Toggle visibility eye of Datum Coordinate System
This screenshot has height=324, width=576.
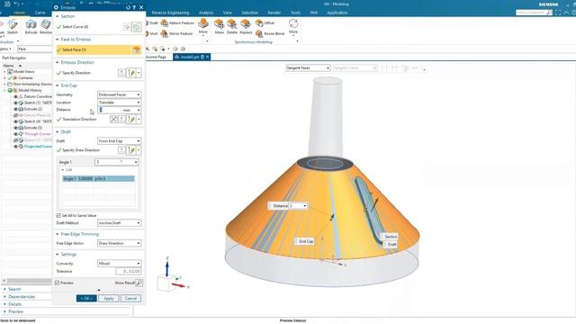(16, 96)
